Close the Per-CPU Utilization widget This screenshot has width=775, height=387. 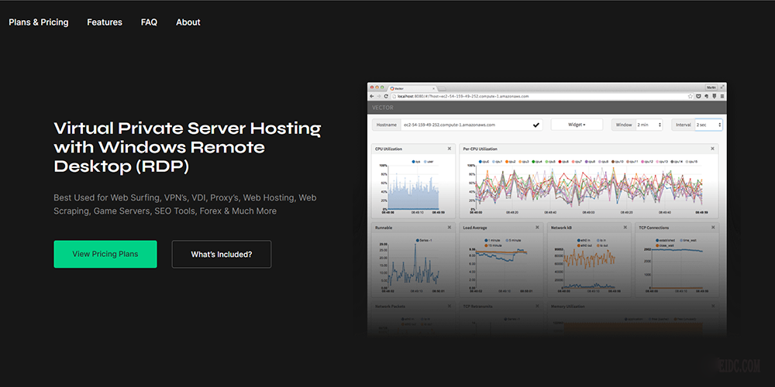[713, 149]
